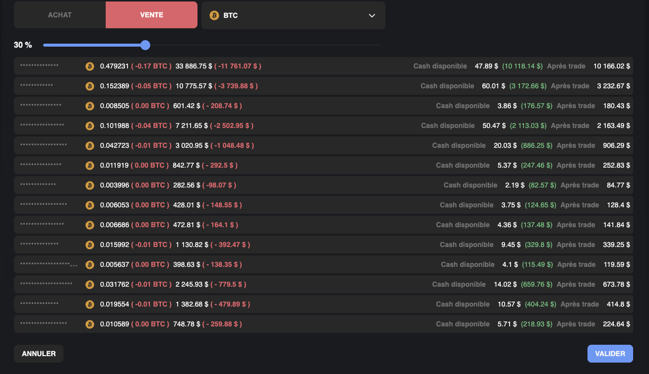Open the BTC currency dropdown
649x374 pixels.
[293, 15]
